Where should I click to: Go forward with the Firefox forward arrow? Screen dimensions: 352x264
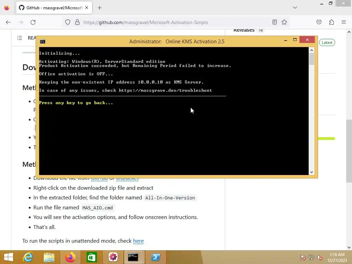point(21,22)
